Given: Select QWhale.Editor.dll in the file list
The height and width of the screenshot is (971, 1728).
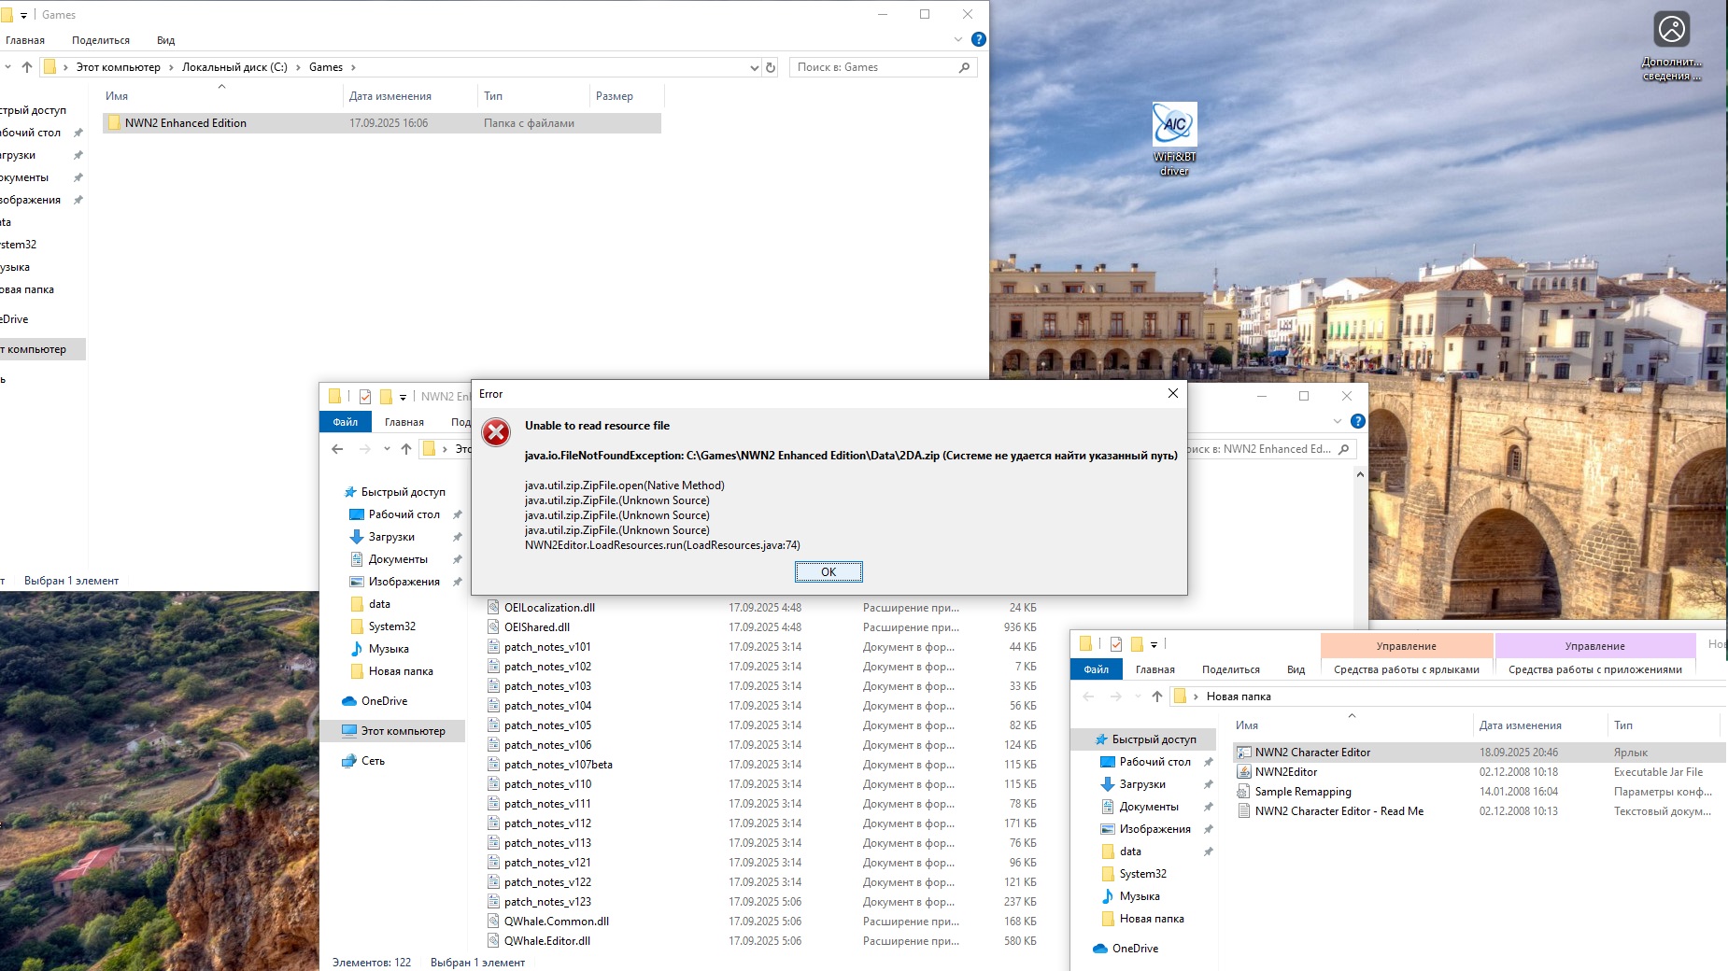Looking at the screenshot, I should [x=546, y=941].
